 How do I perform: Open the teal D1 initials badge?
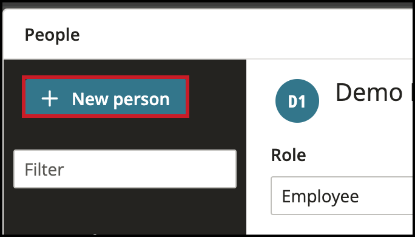(297, 101)
